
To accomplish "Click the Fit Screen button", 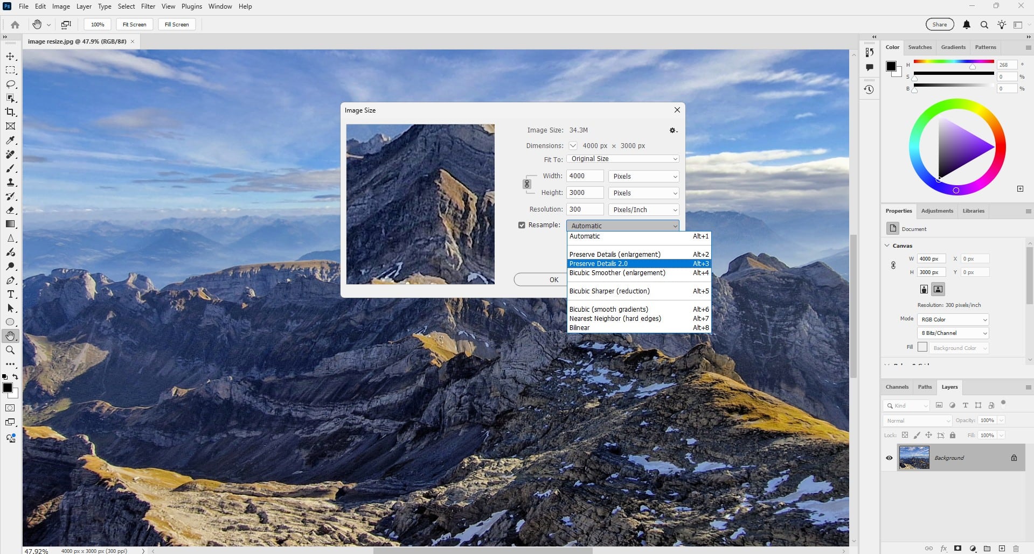I will click(x=134, y=25).
